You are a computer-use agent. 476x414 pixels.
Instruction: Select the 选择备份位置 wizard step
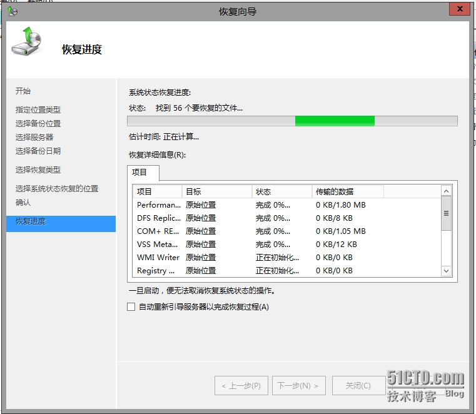[38, 124]
